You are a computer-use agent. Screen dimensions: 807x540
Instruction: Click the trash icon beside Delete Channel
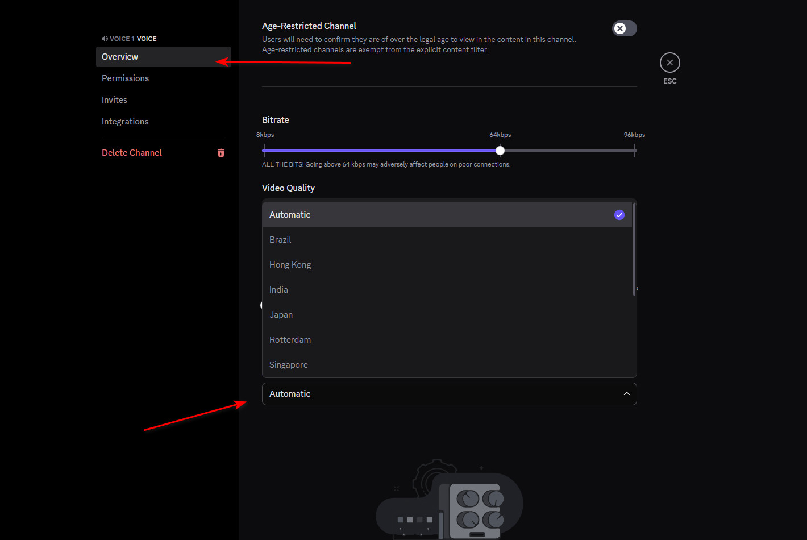pos(221,153)
